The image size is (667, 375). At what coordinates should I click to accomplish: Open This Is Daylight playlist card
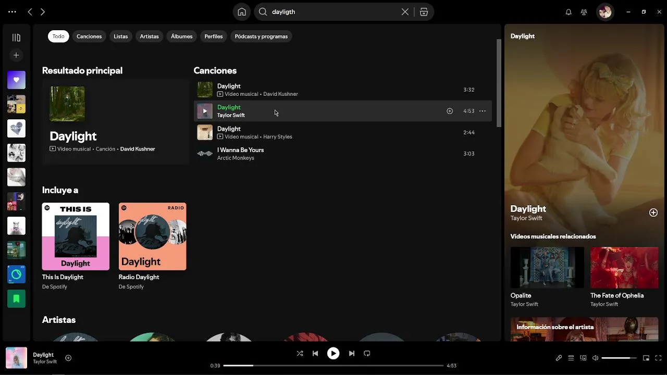(x=76, y=246)
